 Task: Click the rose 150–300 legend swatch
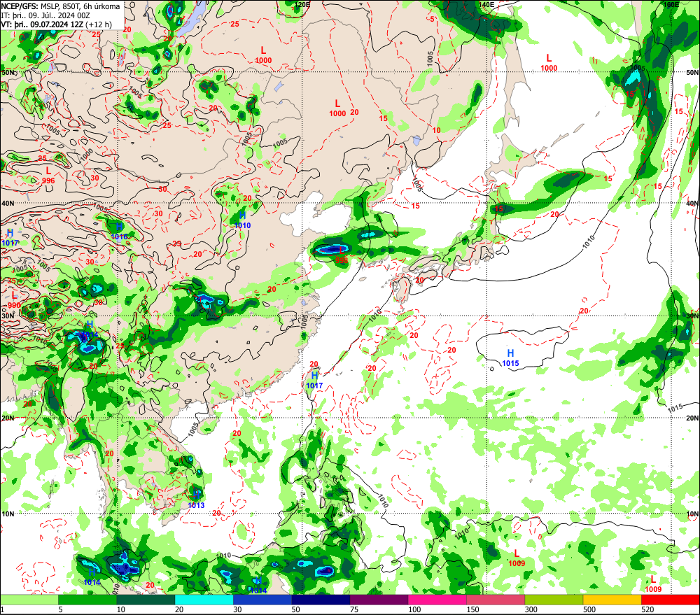point(496,600)
